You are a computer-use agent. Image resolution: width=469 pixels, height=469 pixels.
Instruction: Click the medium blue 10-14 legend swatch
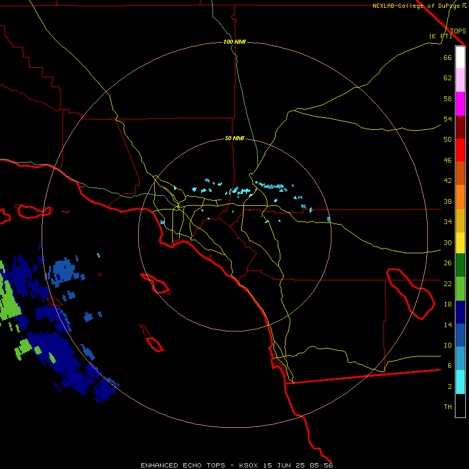[x=460, y=335]
